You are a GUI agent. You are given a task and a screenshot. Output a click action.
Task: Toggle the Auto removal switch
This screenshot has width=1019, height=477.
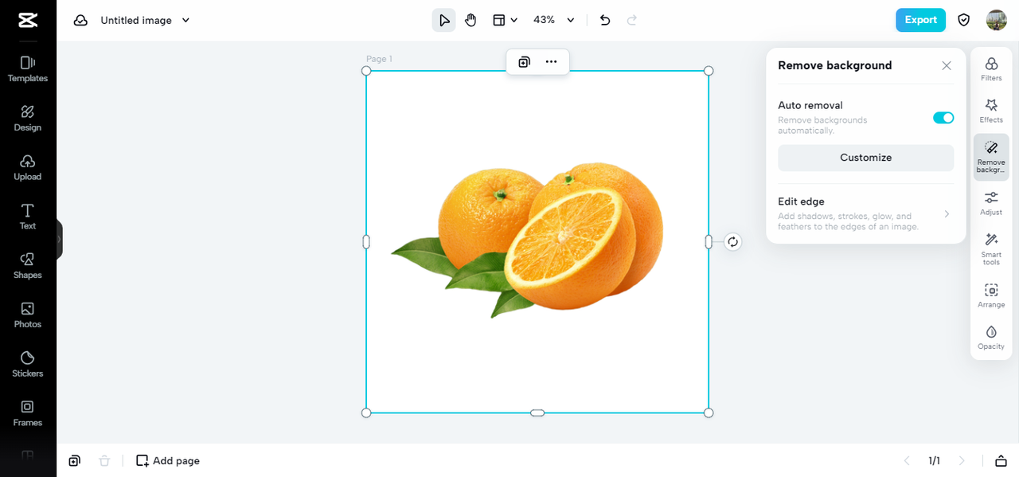943,118
